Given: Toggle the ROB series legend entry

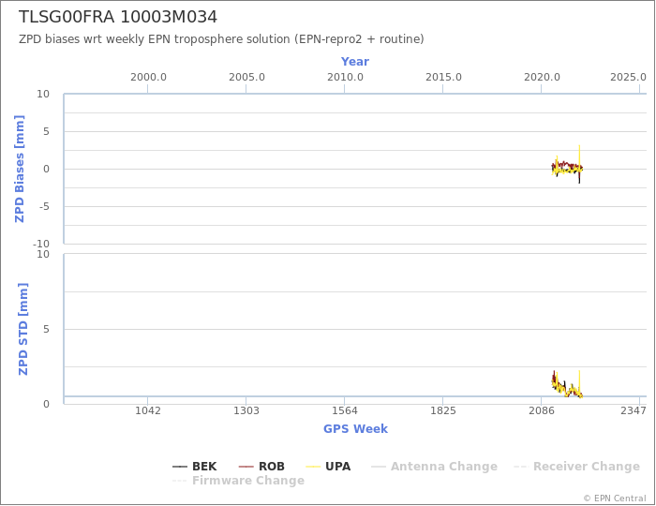Looking at the screenshot, I should pos(261,467).
